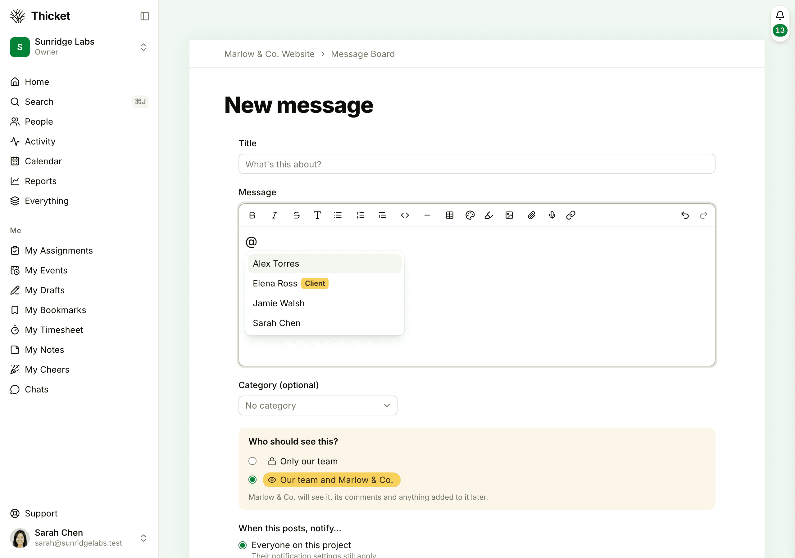Image resolution: width=795 pixels, height=558 pixels.
Task: Insert a bulleted list
Action: [x=338, y=215]
